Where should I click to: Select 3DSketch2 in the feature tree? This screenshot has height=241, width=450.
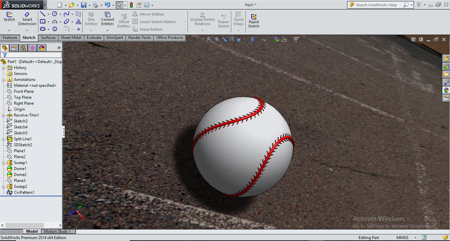tap(23, 145)
